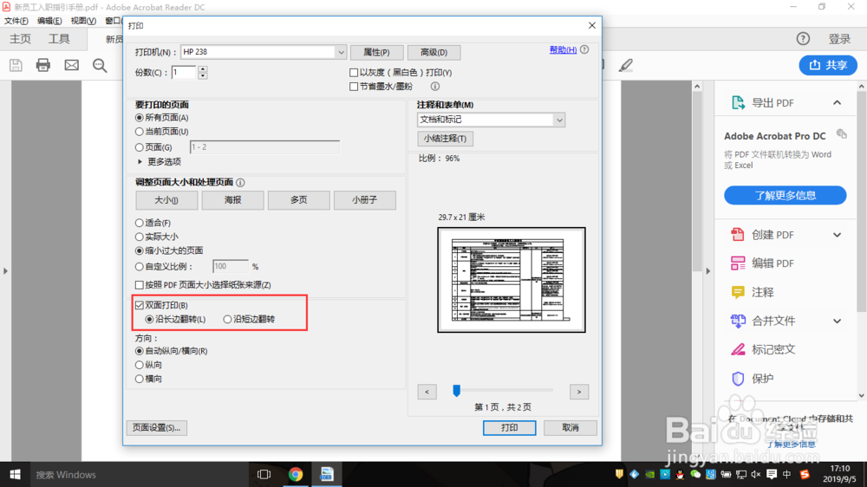
Task: Enable 节省墨水/墨粉 checkbox
Action: (354, 87)
